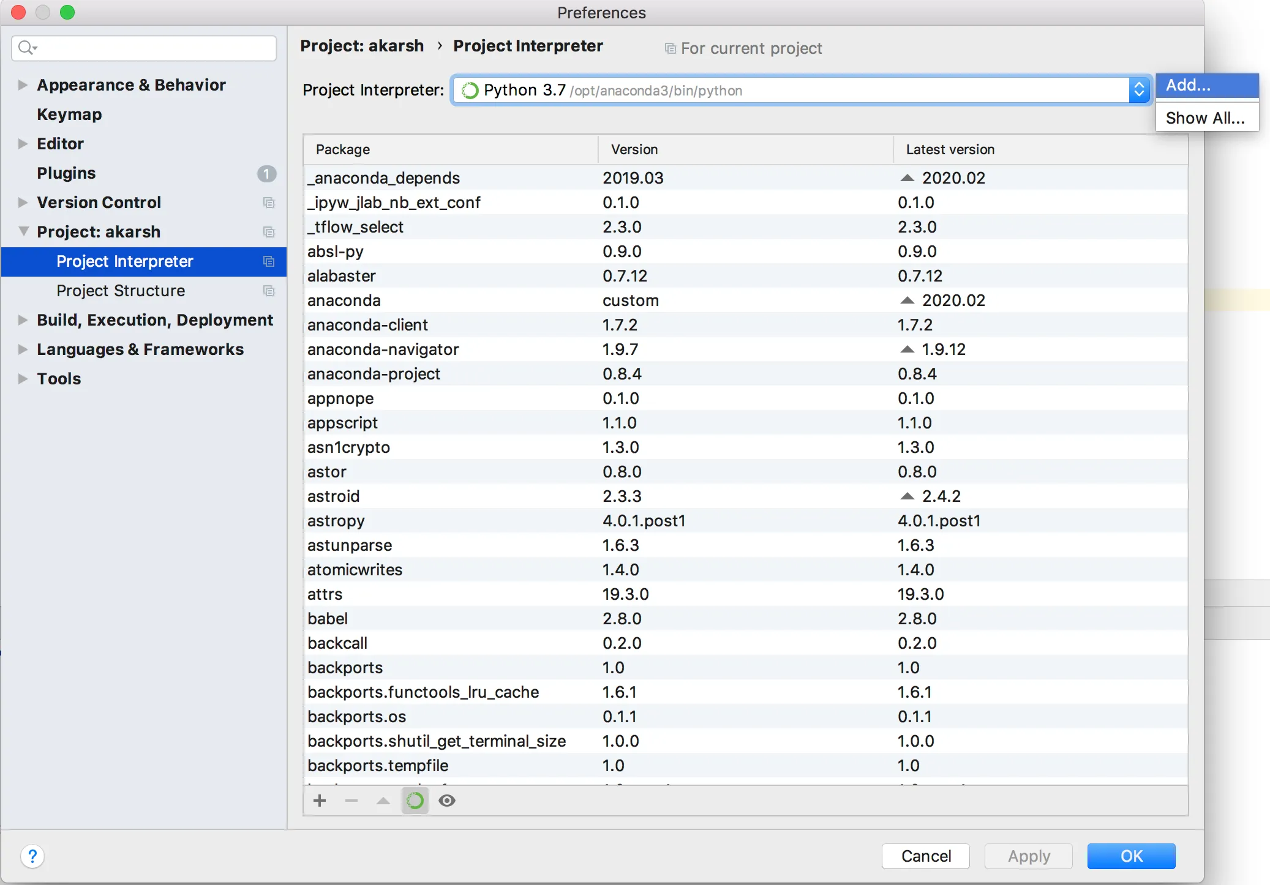
Task: Click the help question mark icon
Action: [32, 856]
